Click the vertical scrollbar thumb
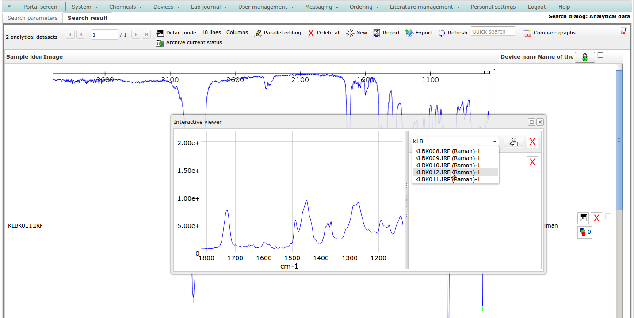The height and width of the screenshot is (318, 634). coord(619,141)
